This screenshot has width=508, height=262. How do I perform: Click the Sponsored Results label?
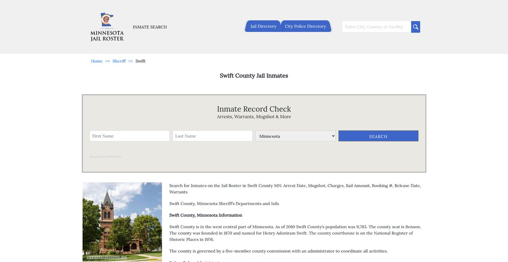point(105,157)
